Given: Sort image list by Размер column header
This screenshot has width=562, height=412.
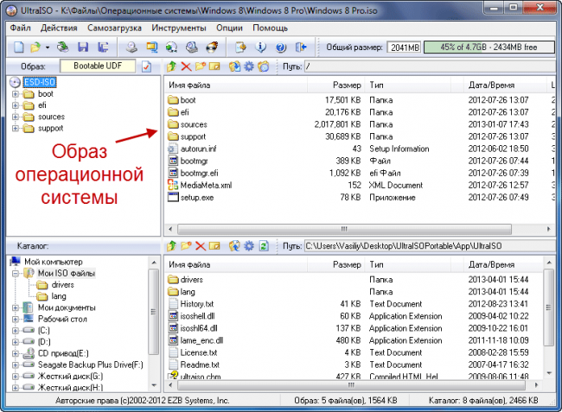Looking at the screenshot, I should pyautogui.click(x=335, y=86).
